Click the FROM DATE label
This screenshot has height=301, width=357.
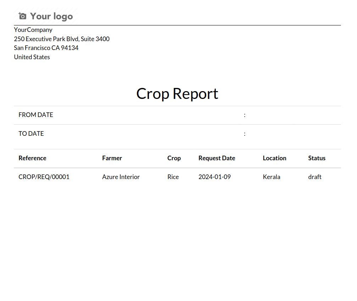point(36,115)
